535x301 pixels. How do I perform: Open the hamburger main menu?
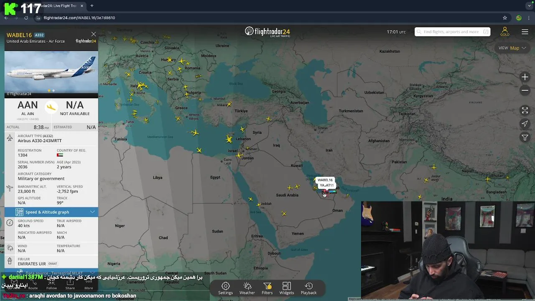tap(525, 32)
